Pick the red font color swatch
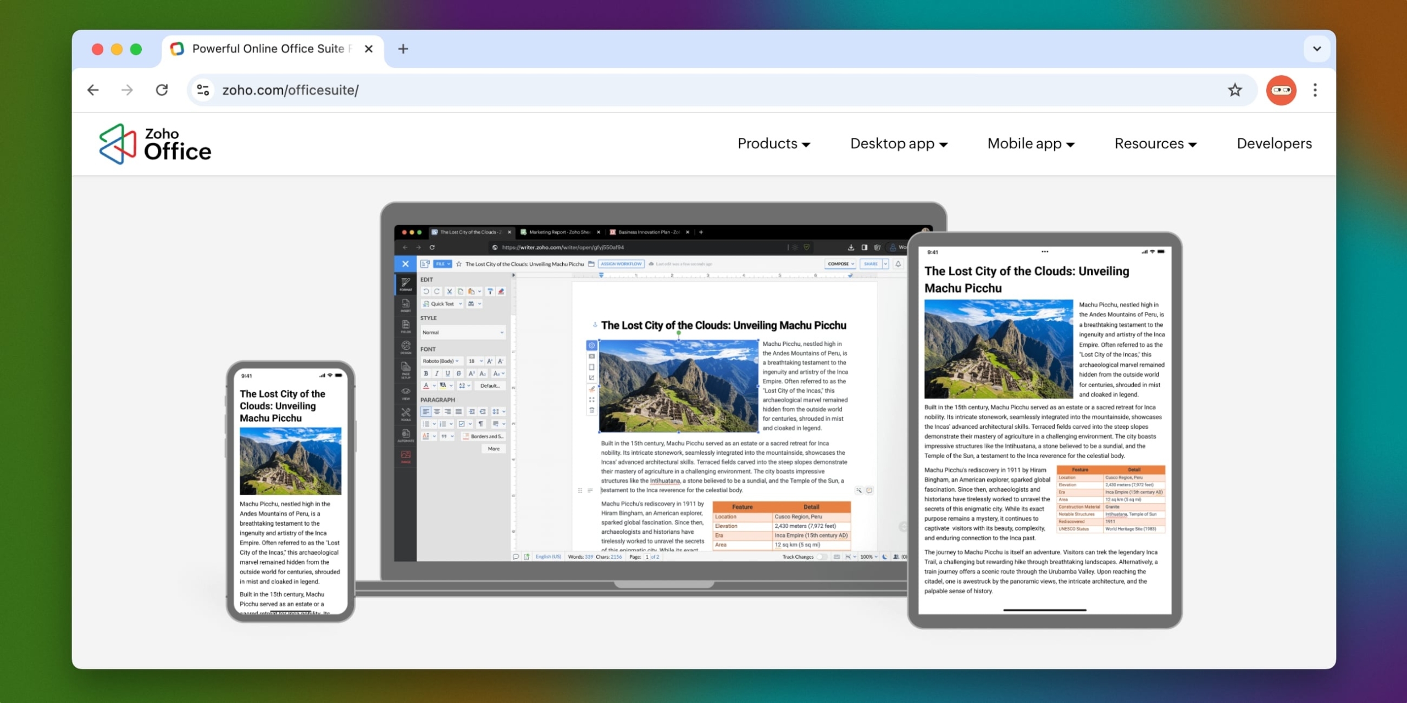 click(x=426, y=386)
